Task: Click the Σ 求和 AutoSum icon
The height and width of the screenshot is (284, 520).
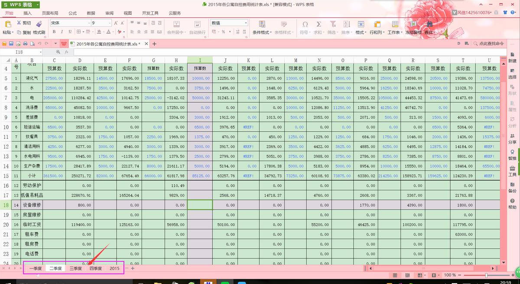Action: pos(319,25)
